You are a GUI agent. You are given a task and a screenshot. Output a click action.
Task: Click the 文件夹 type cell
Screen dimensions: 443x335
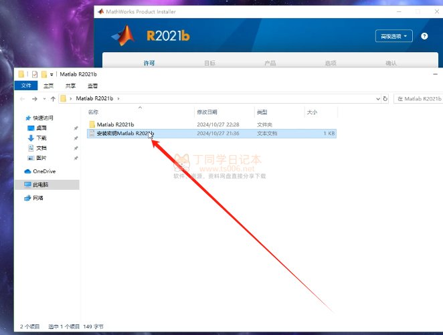pyautogui.click(x=264, y=124)
